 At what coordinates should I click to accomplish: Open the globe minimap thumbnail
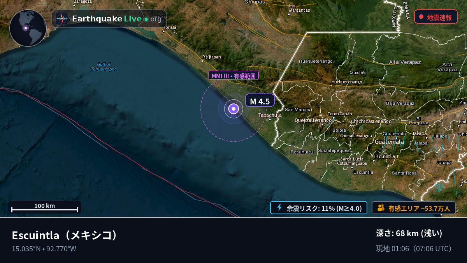click(28, 28)
